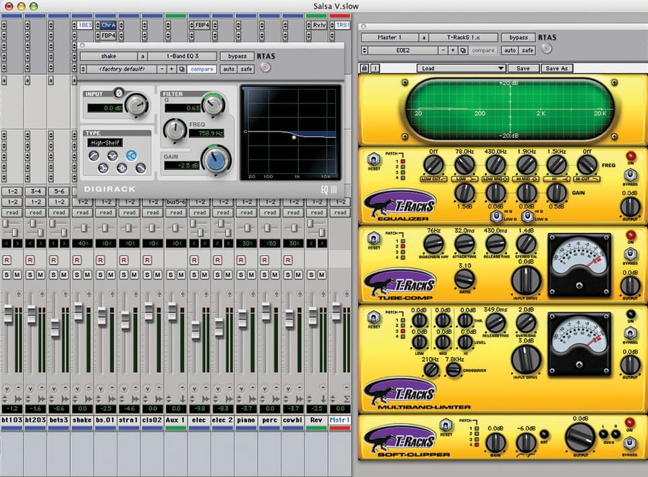Record-enable the cowbl track
648x477 pixels.
(288, 260)
